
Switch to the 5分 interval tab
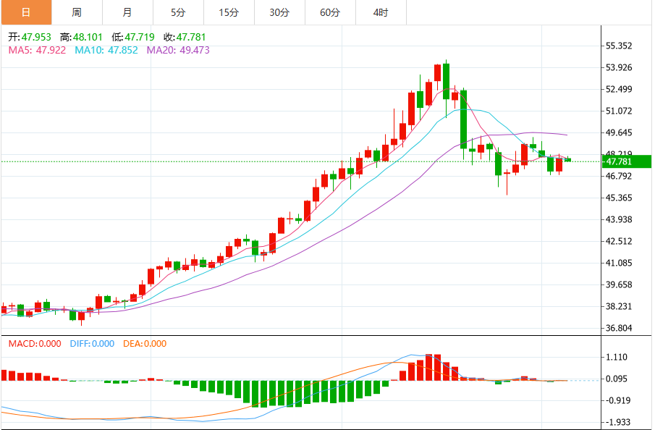pos(178,12)
